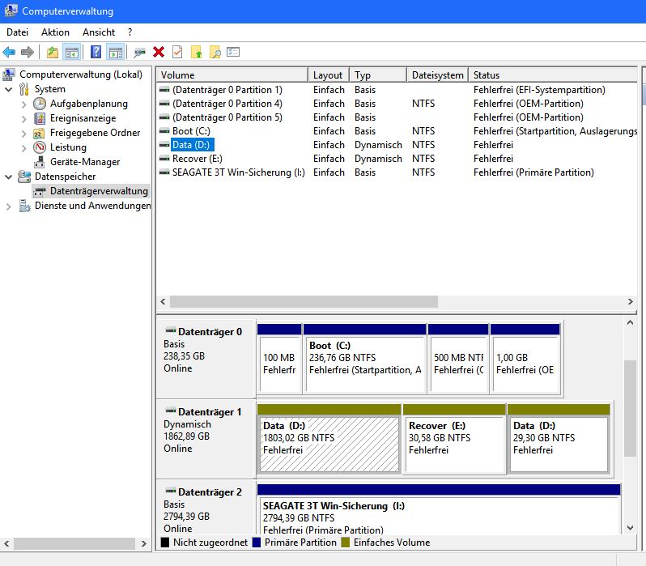Toggle the console tree pane icon

click(x=72, y=53)
